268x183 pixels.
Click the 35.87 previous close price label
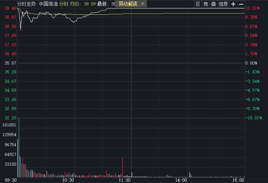pyautogui.click(x=10, y=63)
